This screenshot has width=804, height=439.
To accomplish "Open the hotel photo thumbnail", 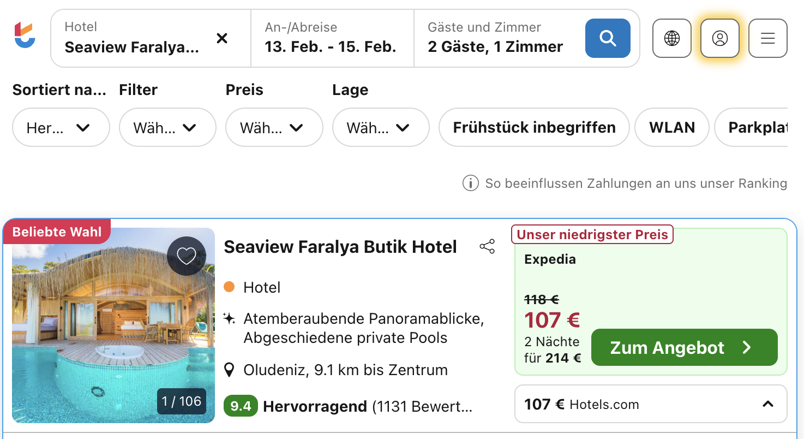I will [113, 325].
